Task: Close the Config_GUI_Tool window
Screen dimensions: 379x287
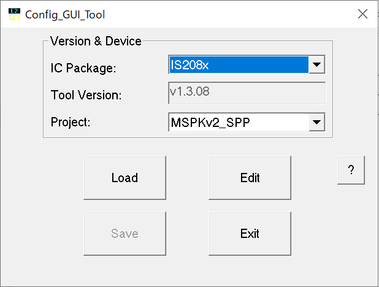Action: pyautogui.click(x=362, y=14)
